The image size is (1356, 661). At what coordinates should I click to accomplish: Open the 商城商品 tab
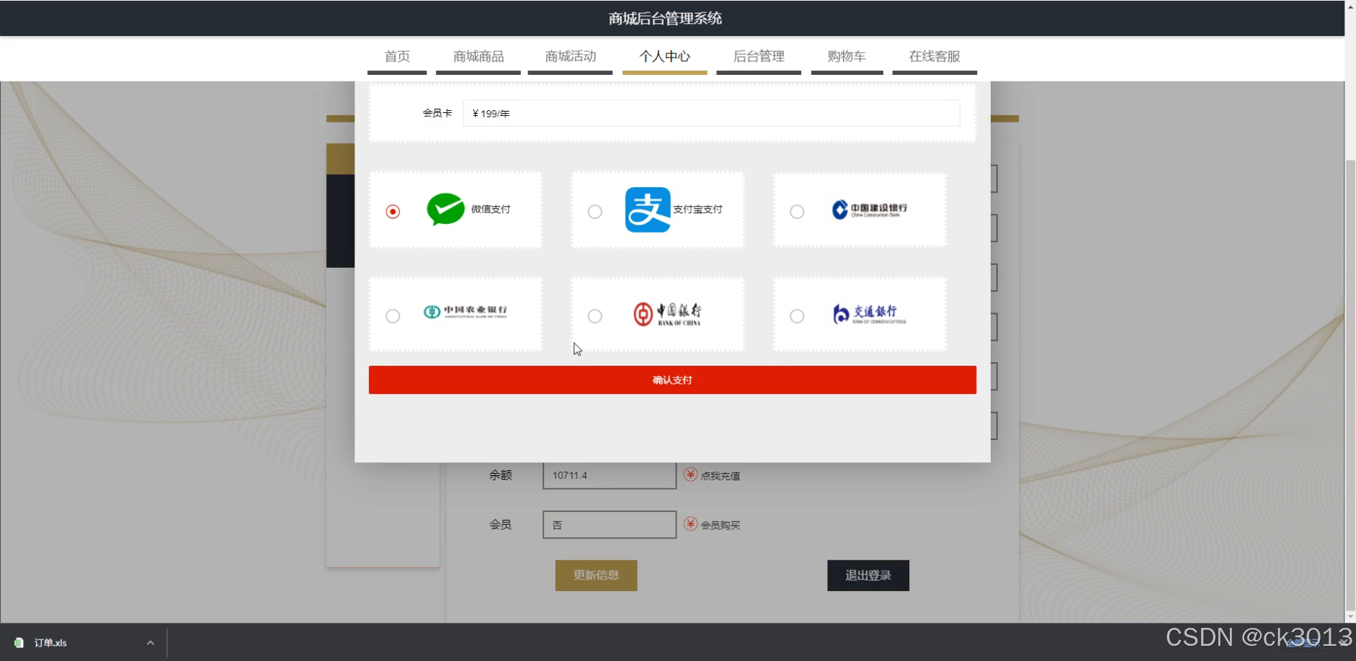478,57
